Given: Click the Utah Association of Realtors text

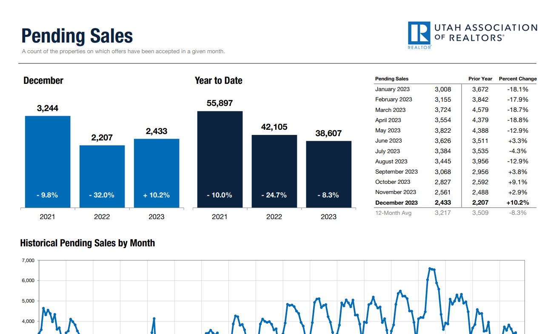Looking at the screenshot, I should 485,33.
